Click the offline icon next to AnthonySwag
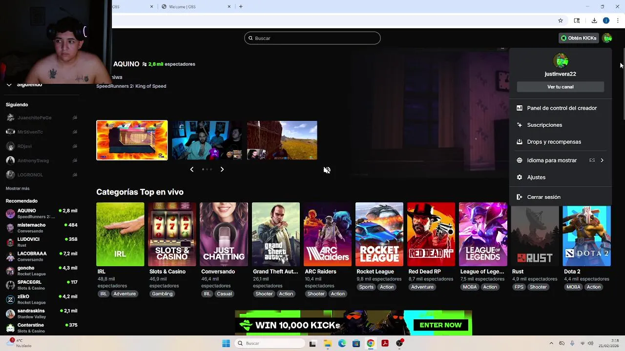 coord(75,160)
